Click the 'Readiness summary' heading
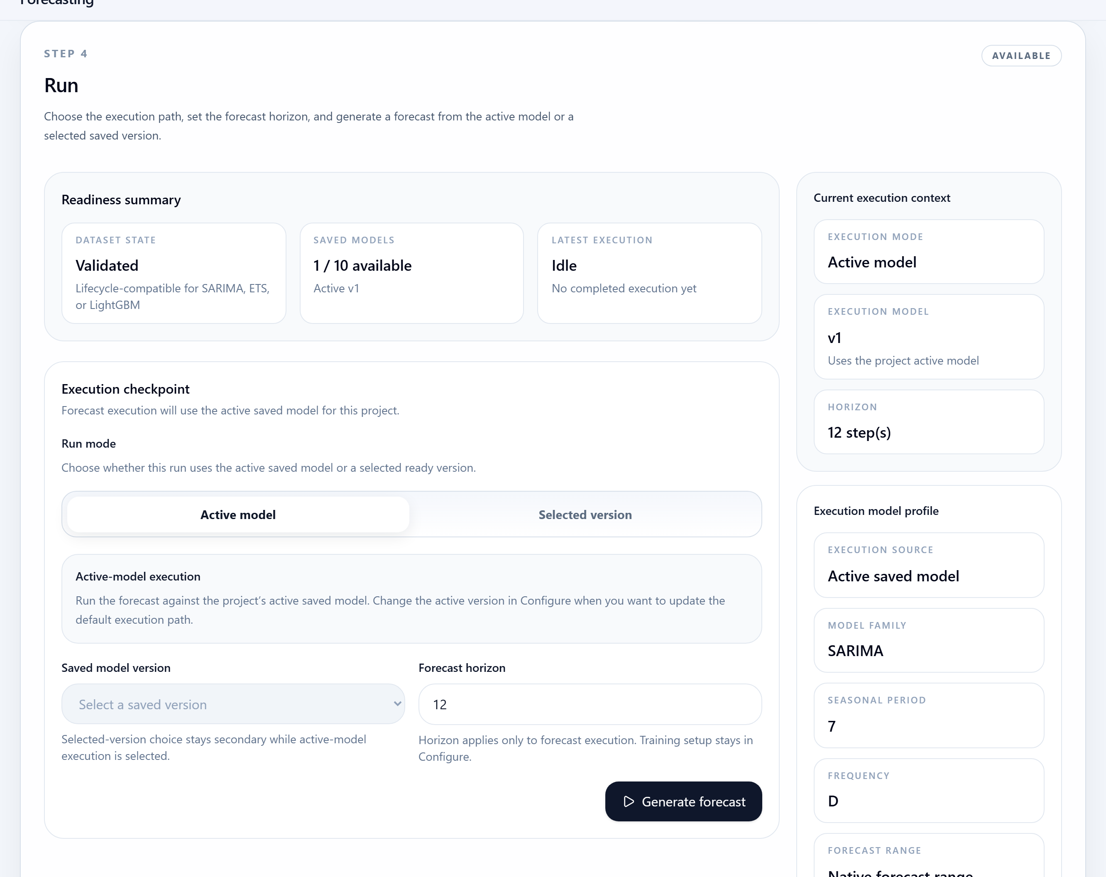The width and height of the screenshot is (1106, 877). point(121,200)
